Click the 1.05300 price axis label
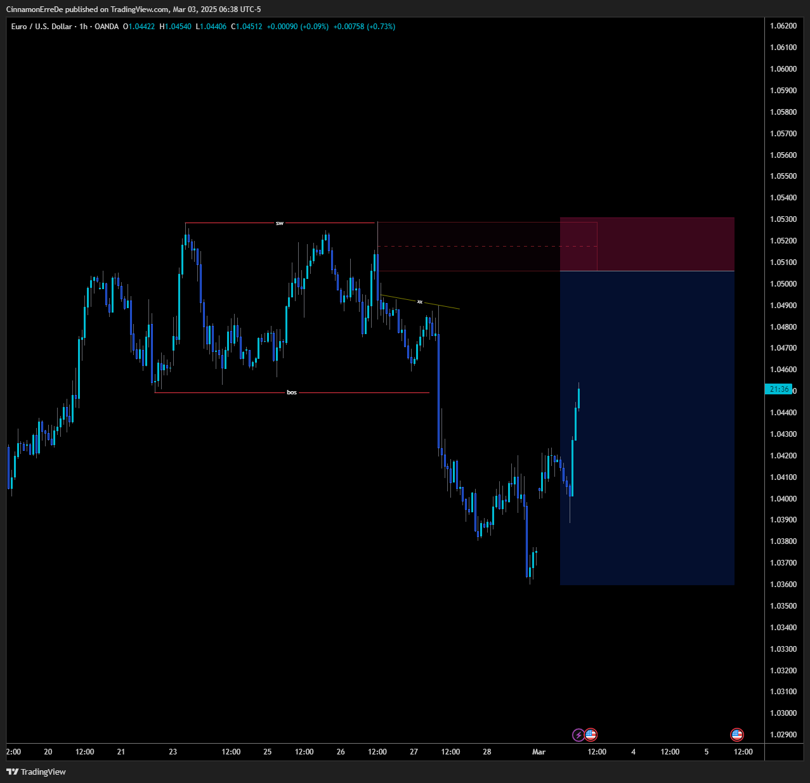Image resolution: width=810 pixels, height=783 pixels. coord(783,219)
